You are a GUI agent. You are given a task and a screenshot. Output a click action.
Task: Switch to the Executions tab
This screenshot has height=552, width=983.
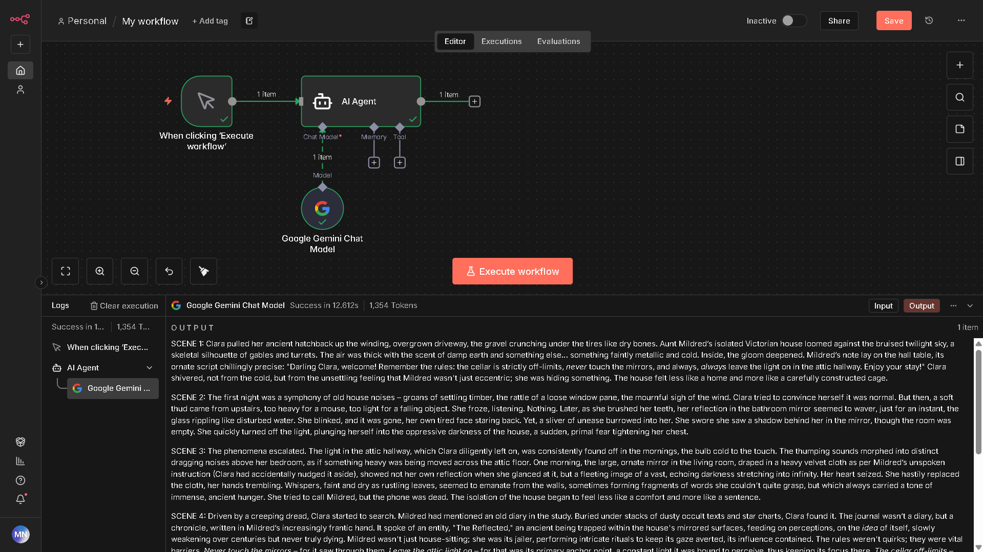click(501, 41)
